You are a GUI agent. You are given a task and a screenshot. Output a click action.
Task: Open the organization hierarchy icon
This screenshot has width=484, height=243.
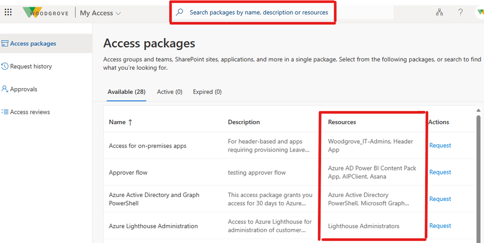(439, 13)
